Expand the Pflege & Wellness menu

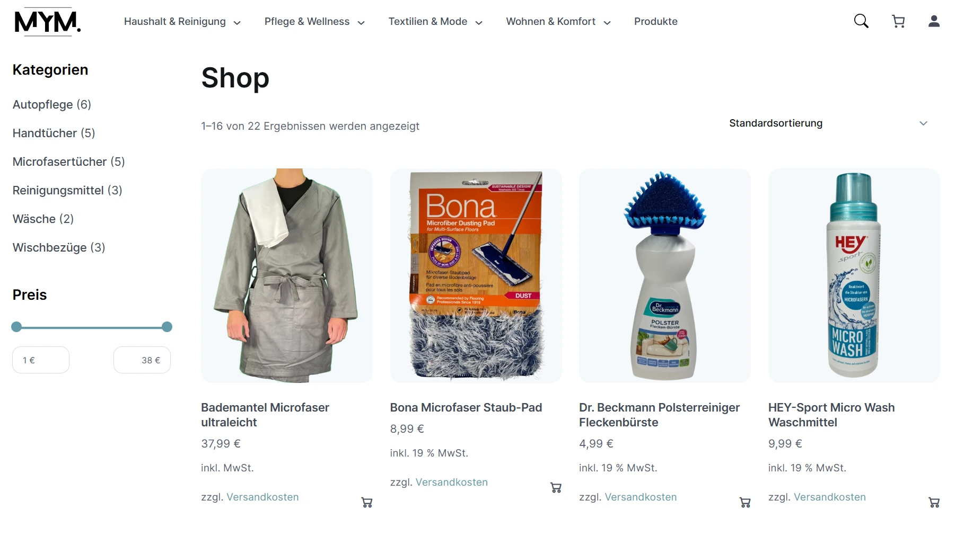click(314, 22)
